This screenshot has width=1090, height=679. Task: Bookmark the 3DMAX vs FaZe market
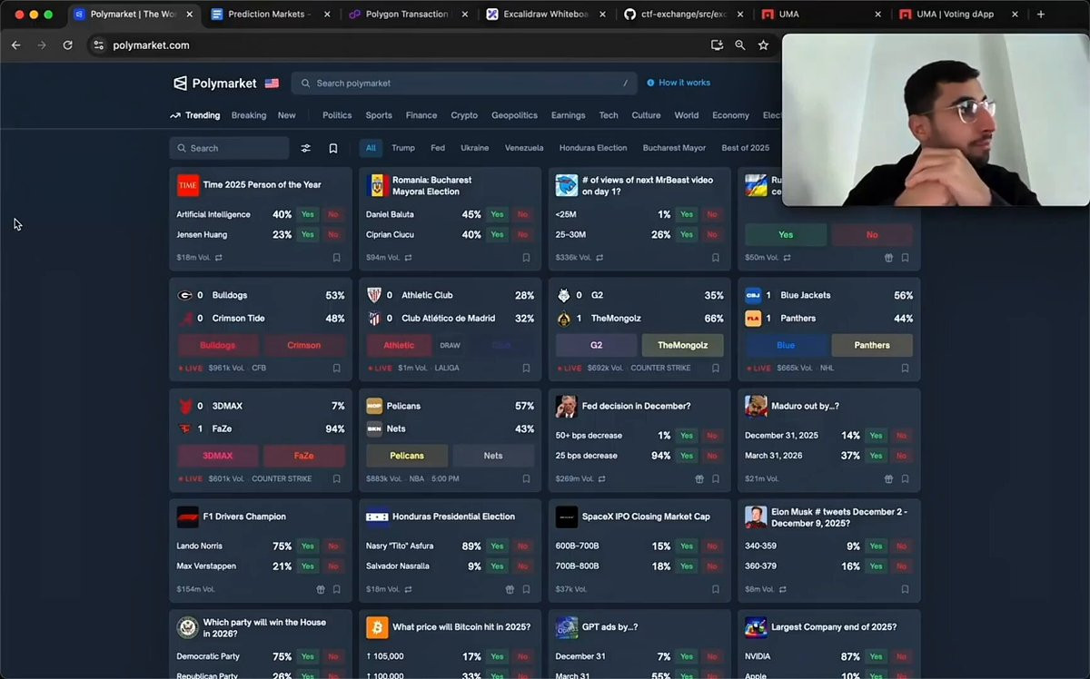pos(336,479)
